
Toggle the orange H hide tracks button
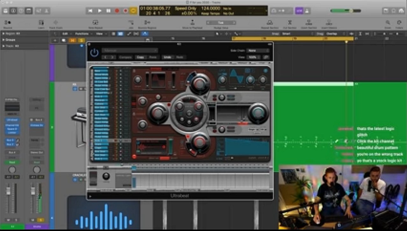point(73,40)
